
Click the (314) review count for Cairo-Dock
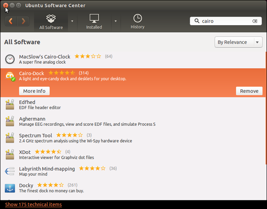[84, 73]
